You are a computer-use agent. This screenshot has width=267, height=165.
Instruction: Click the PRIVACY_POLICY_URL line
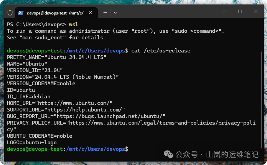tap(131, 126)
